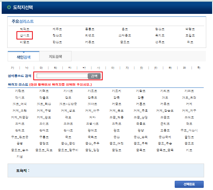Pick 비금도 in the main island list
213x190 pixels.
tap(24, 42)
